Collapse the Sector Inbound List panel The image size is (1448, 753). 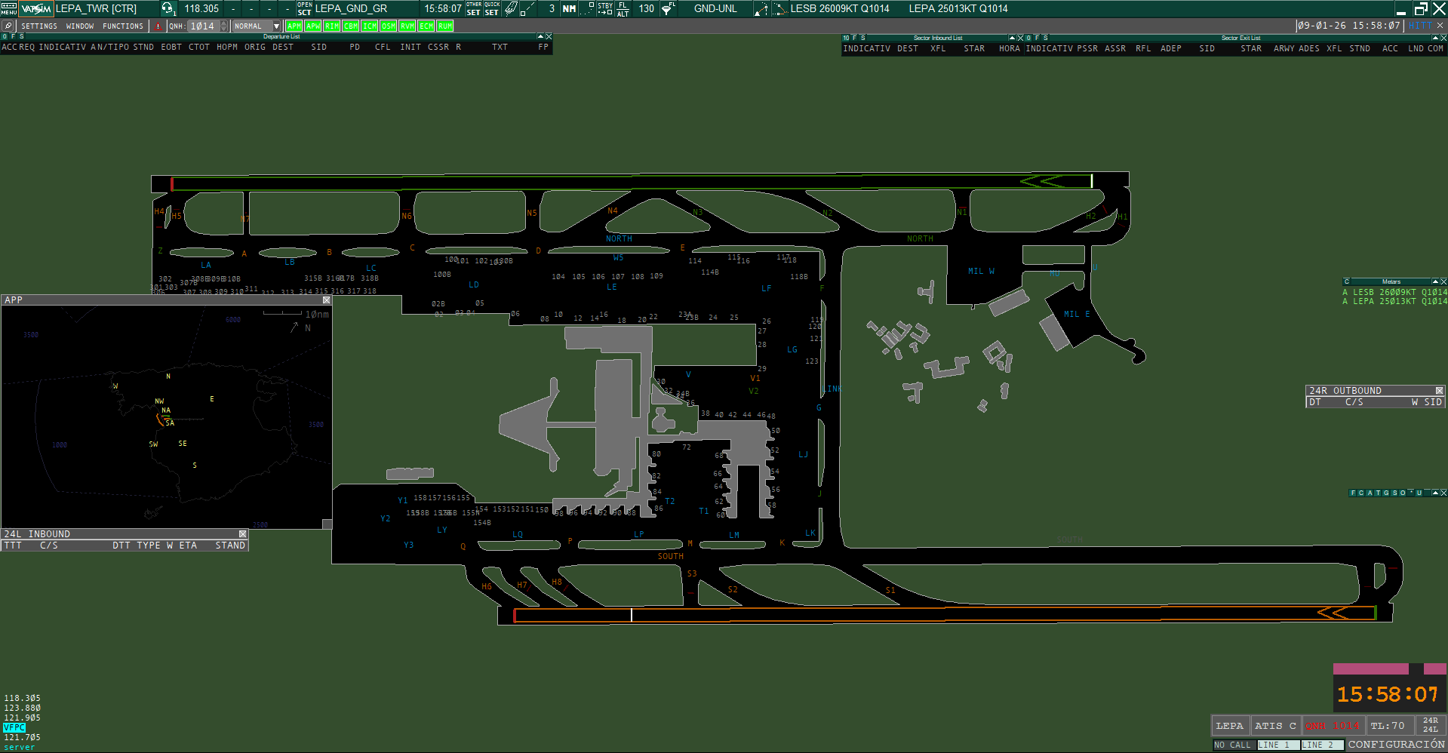[x=1012, y=38]
